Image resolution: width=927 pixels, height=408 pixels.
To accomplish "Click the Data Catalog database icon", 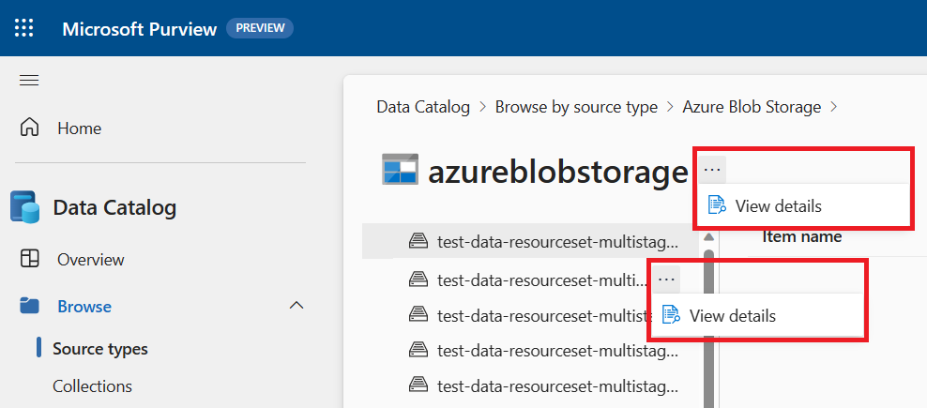I will click(x=23, y=207).
